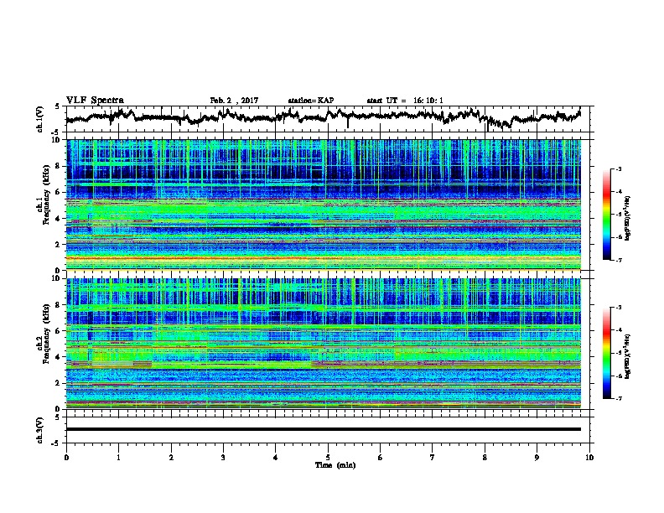Viewport: 664px width, 513px height.
Task: Click time axis tick label "8"
Action: pyautogui.click(x=485, y=458)
